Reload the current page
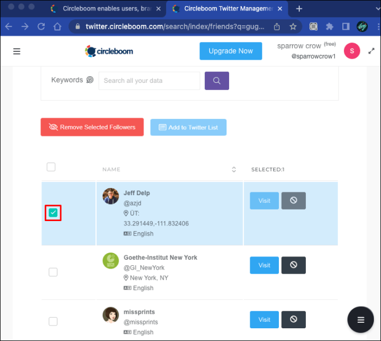 coord(41,27)
